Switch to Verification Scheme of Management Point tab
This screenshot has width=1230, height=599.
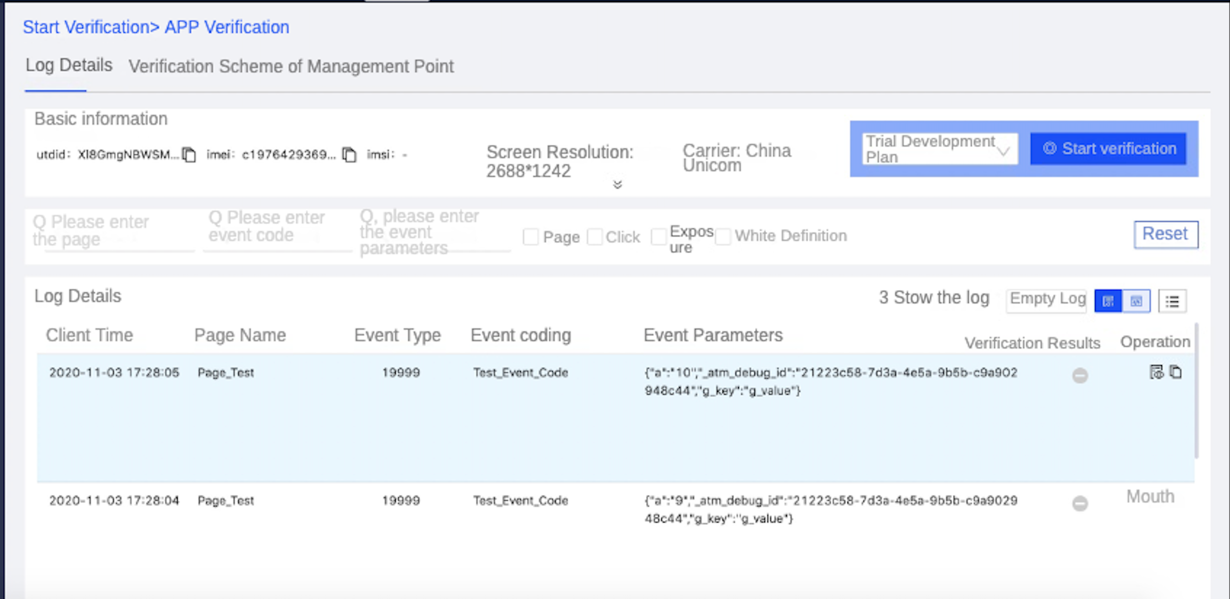[x=291, y=67]
